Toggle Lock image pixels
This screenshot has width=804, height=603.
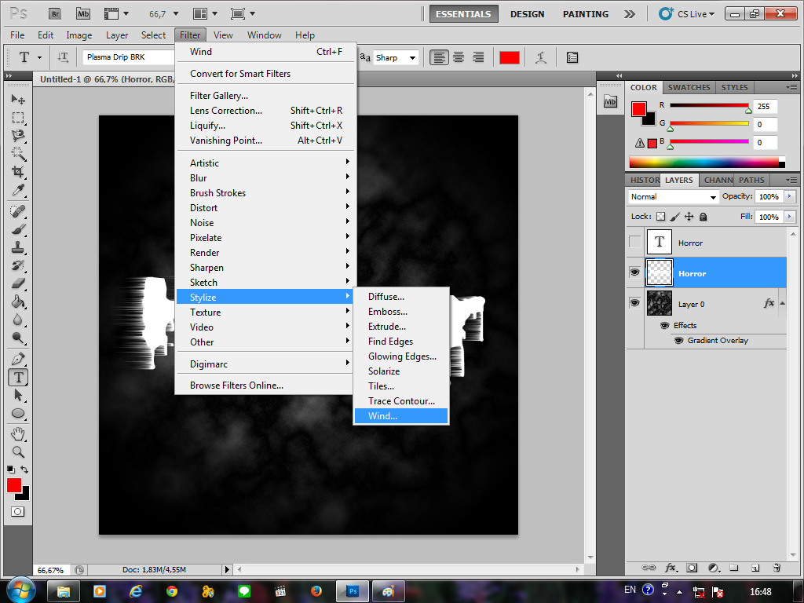coord(674,217)
